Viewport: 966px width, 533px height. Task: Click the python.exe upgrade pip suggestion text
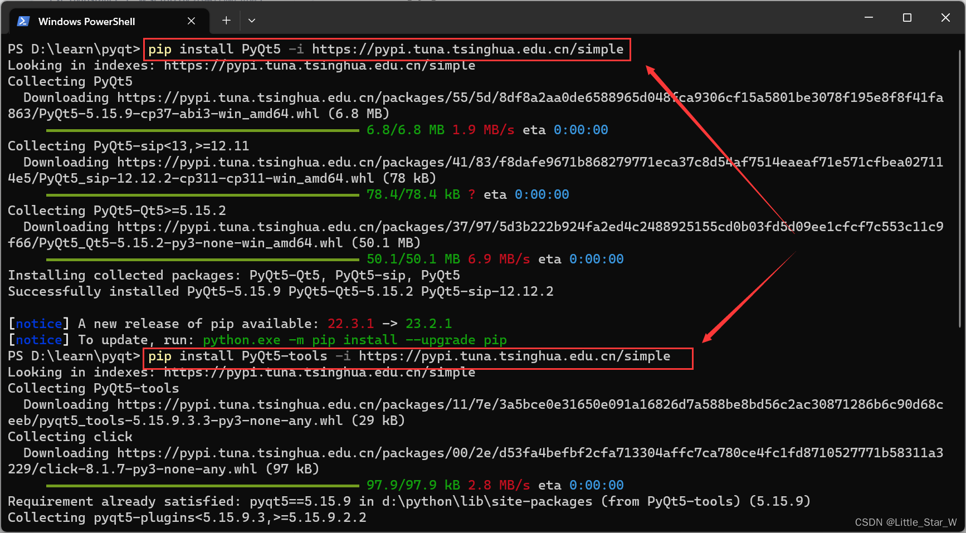click(356, 340)
